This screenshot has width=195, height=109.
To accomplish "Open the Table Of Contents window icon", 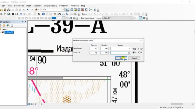I will tap(72, 10).
